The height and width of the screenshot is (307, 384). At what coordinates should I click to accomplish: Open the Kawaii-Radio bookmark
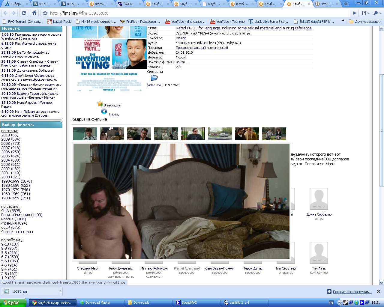coord(59,22)
